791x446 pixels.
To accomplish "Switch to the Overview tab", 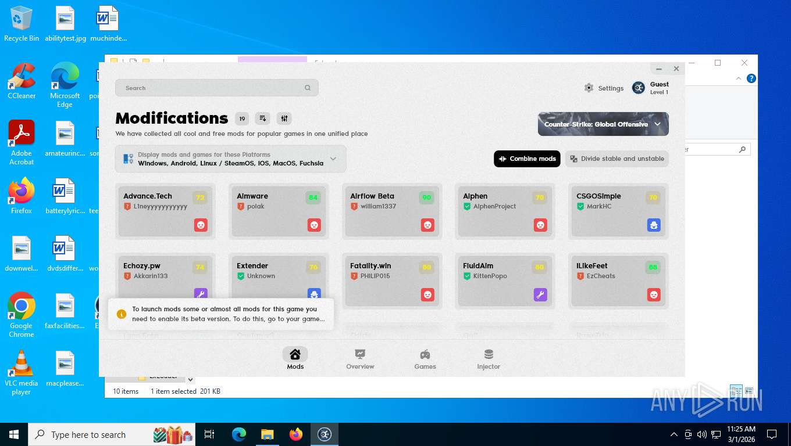I will point(360,359).
